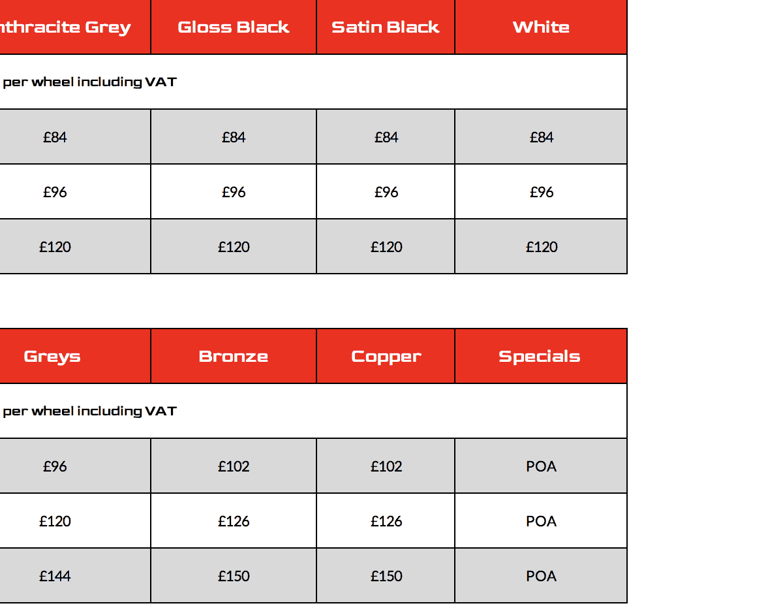
Task: Click the top table's 'per wheel including VAT' row
Action: click(x=313, y=82)
